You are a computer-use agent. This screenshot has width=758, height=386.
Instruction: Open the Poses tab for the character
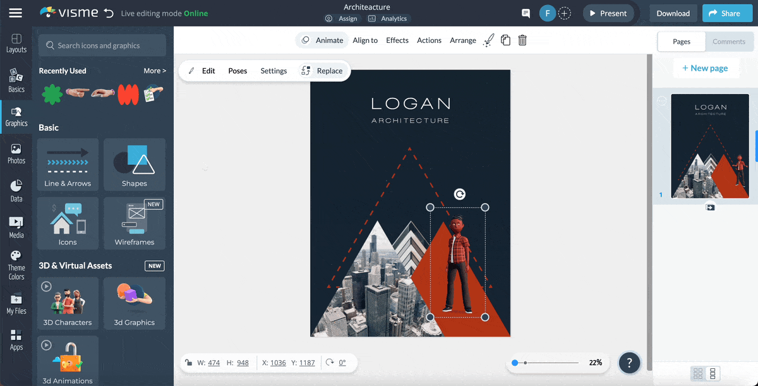tap(237, 71)
